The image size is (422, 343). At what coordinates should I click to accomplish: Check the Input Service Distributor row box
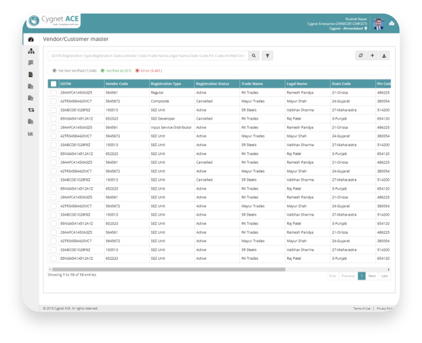tap(53, 127)
